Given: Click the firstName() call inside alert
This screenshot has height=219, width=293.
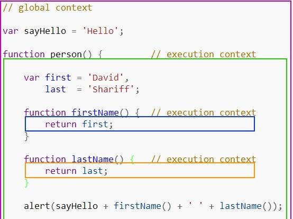Looking at the screenshot, I should 142,206.
